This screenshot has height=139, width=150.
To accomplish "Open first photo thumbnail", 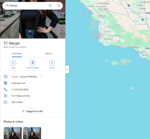I will tap(12, 133).
